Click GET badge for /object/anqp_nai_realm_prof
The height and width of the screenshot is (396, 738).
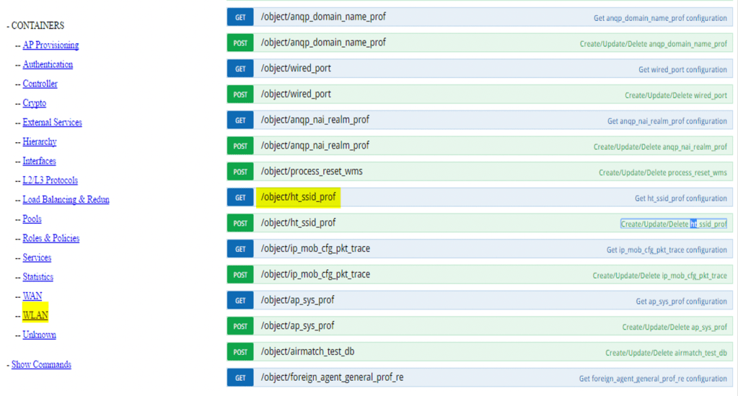240,120
